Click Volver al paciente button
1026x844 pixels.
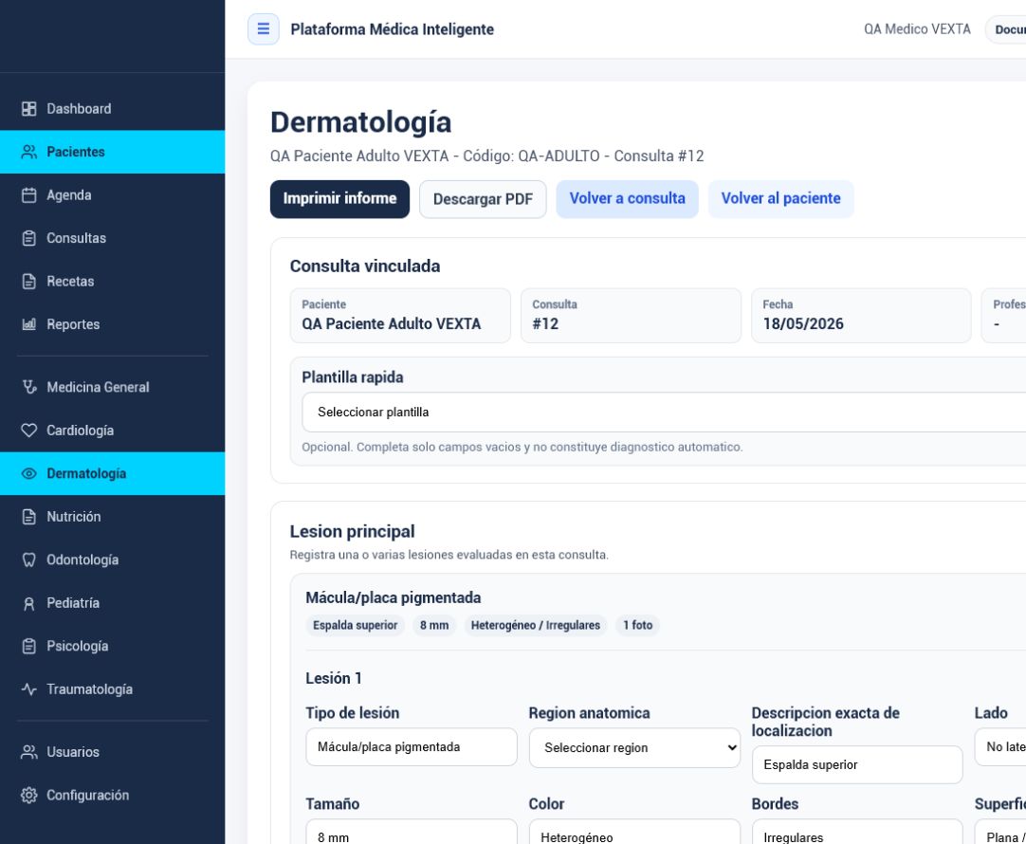780,199
